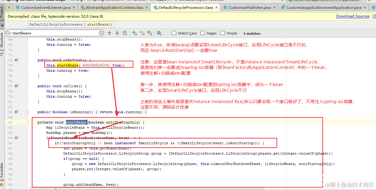Click 'group.add(beanName, bean);' line

pos(91,185)
